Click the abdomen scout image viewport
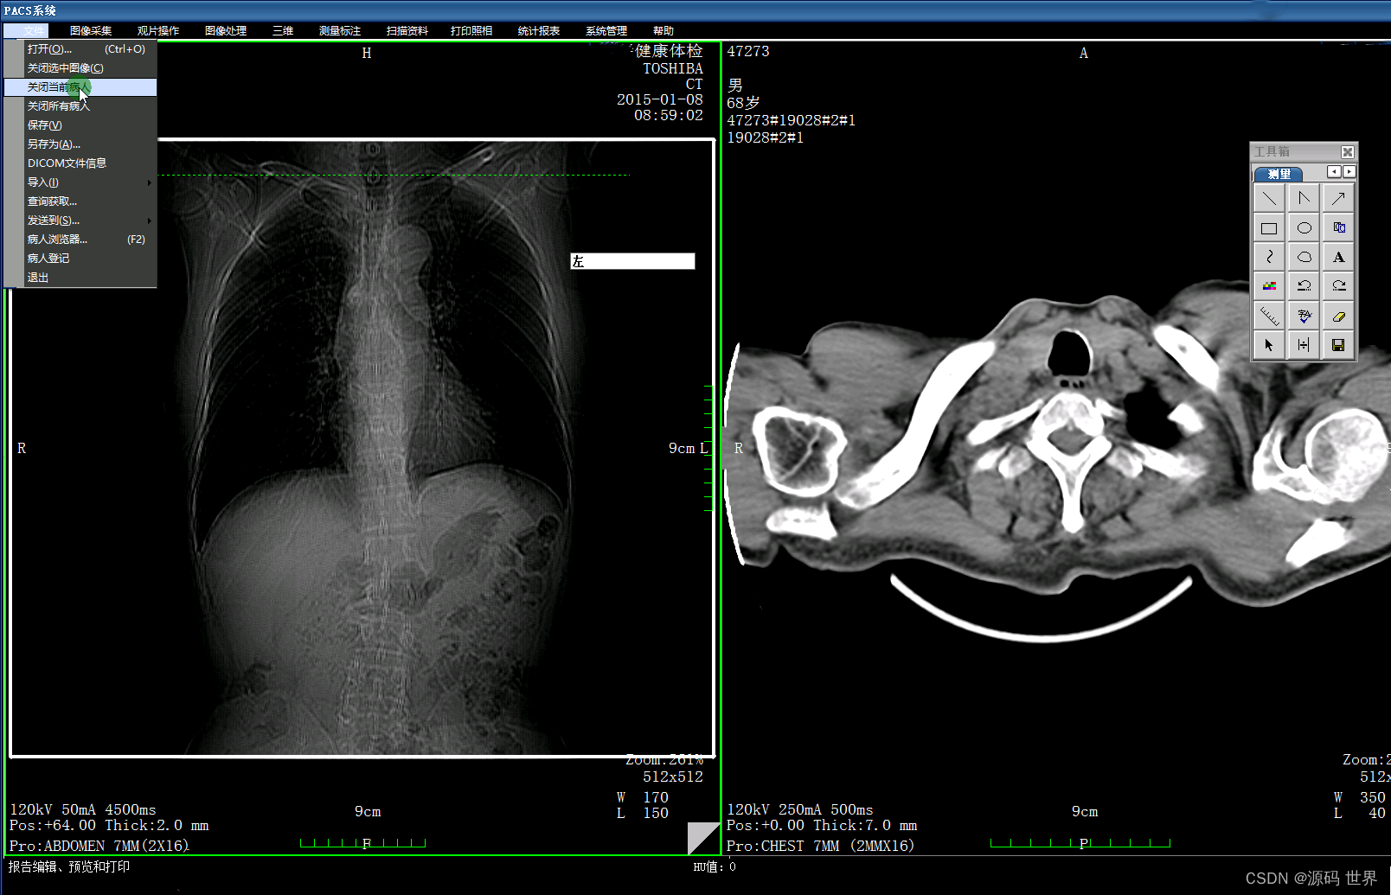The width and height of the screenshot is (1391, 895). (x=362, y=448)
